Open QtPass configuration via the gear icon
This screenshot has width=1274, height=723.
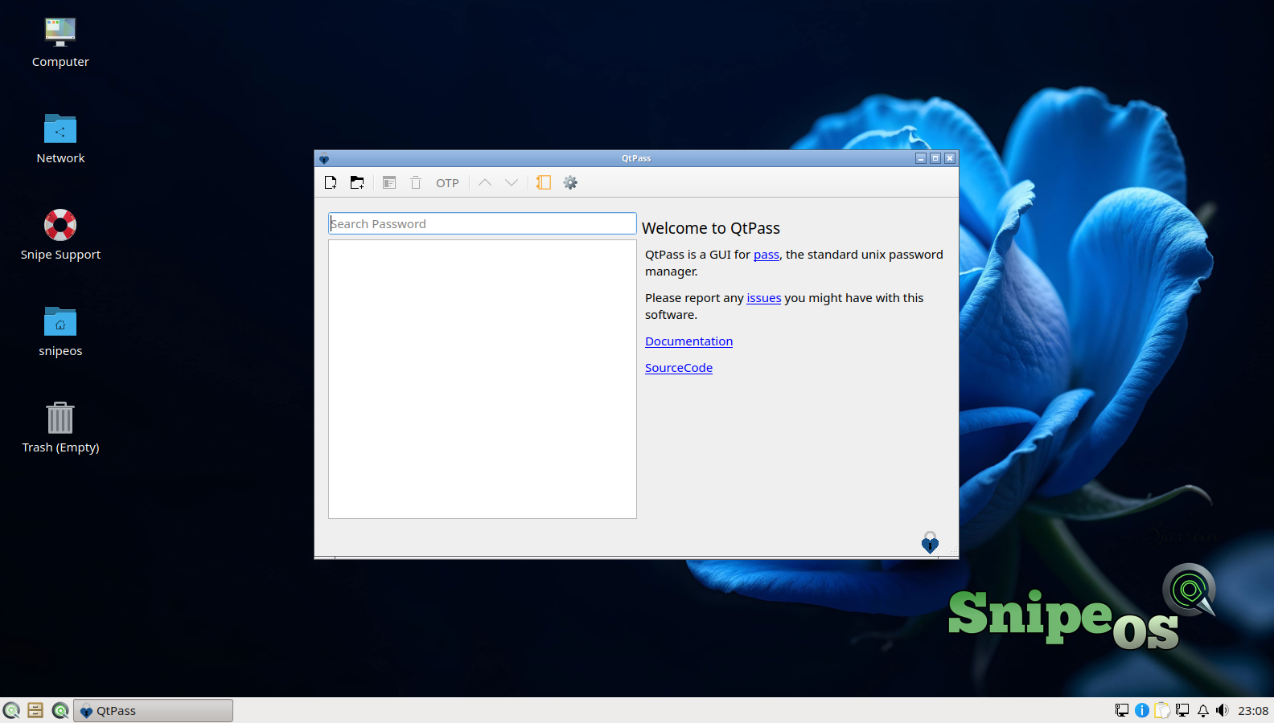570,183
